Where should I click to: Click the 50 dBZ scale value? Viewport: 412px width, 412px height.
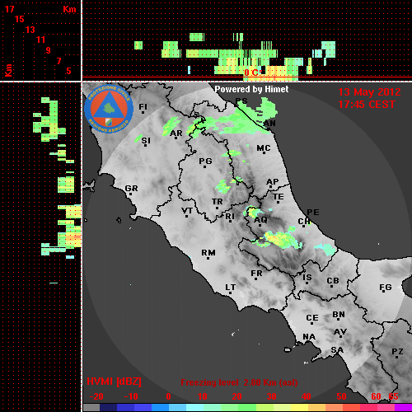coord(341,396)
